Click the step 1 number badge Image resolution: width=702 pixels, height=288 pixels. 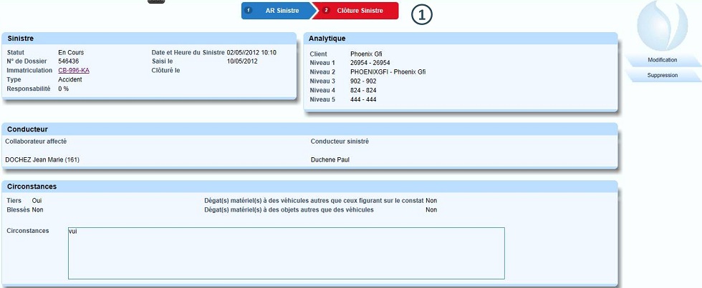pyautogui.click(x=249, y=11)
